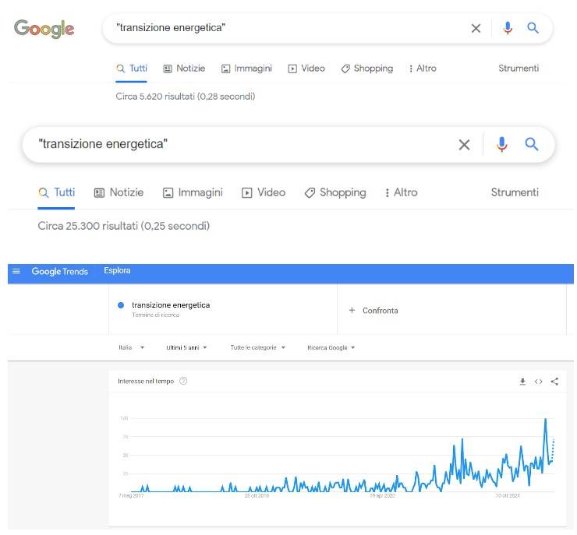This screenshot has width=577, height=535.
Task: Click the embed code icon on chart
Action: (x=538, y=382)
